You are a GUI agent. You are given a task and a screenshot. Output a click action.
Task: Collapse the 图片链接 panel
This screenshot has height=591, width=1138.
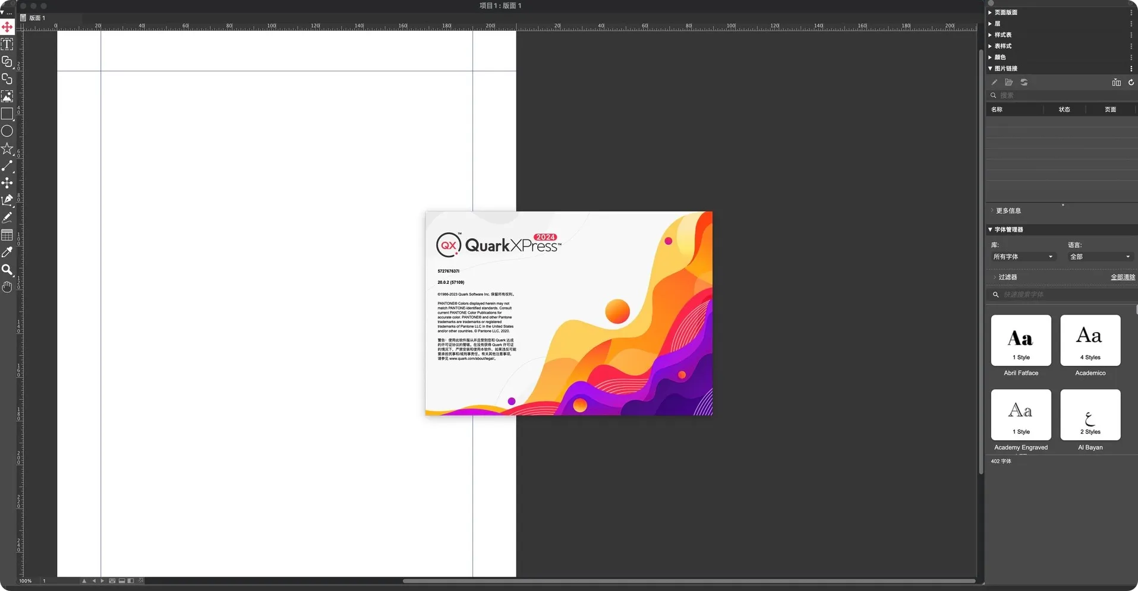pyautogui.click(x=990, y=69)
